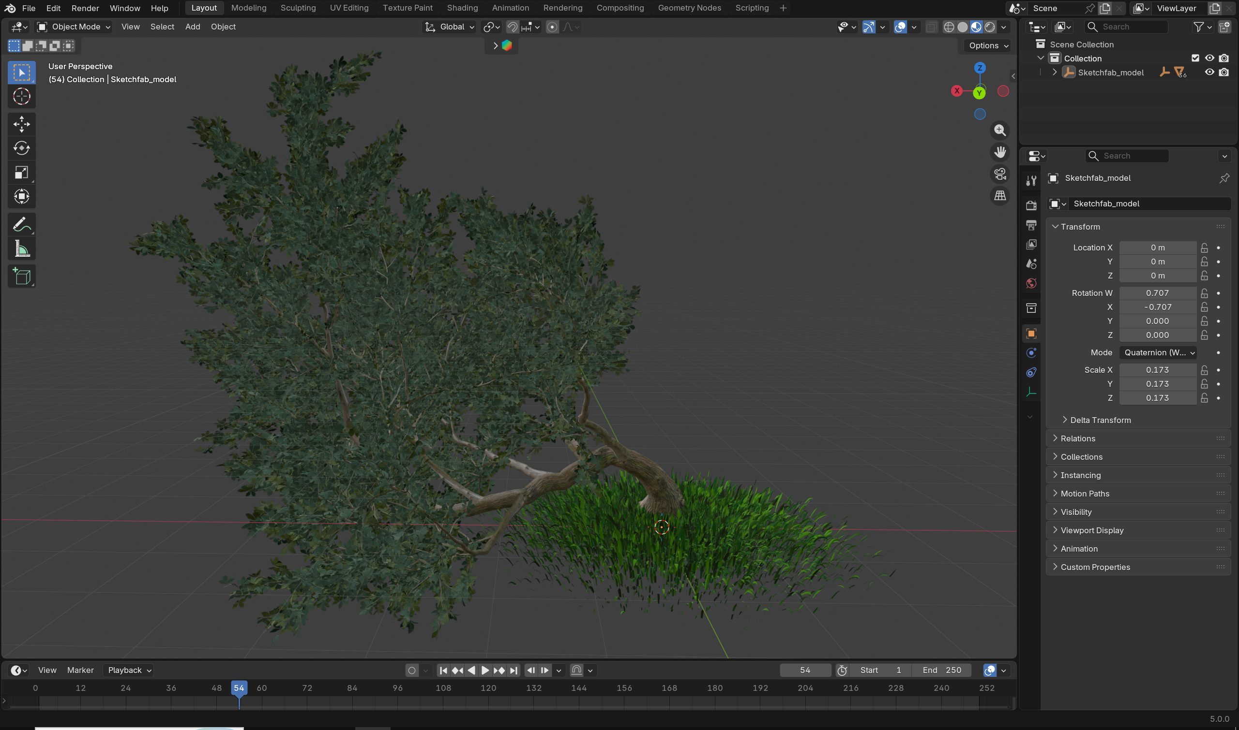Toggle snapping magnet
Screen dimensions: 1239x730
click(512, 27)
